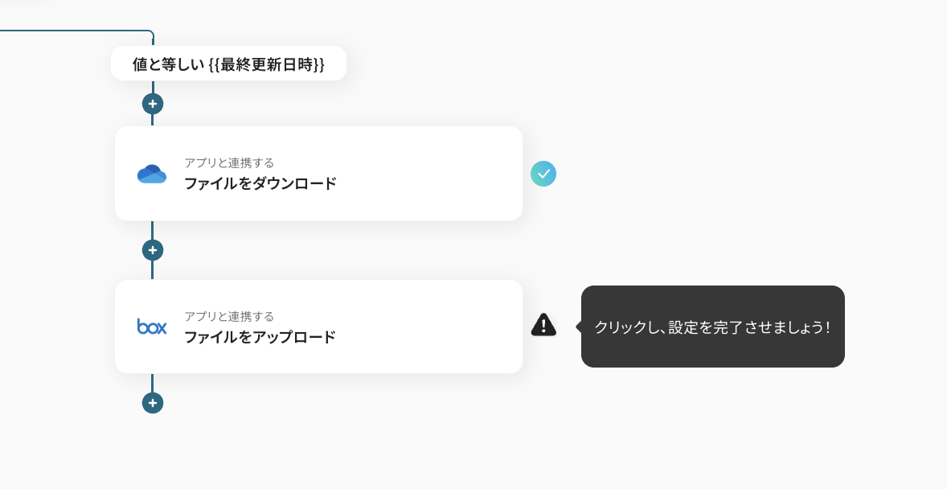This screenshot has width=947, height=489.
Task: Click the クリックし、設定を完了させましょう！ tooltip
Action: click(x=712, y=327)
